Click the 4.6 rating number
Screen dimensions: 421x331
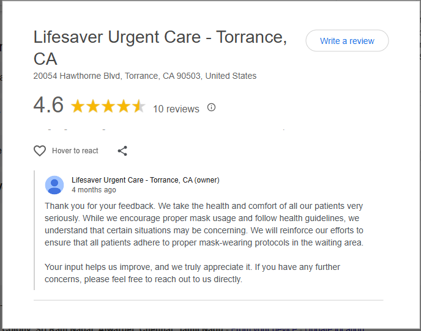coord(48,106)
